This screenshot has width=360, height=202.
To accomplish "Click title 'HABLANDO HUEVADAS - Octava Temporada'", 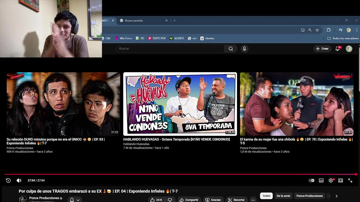I will [x=176, y=139].
